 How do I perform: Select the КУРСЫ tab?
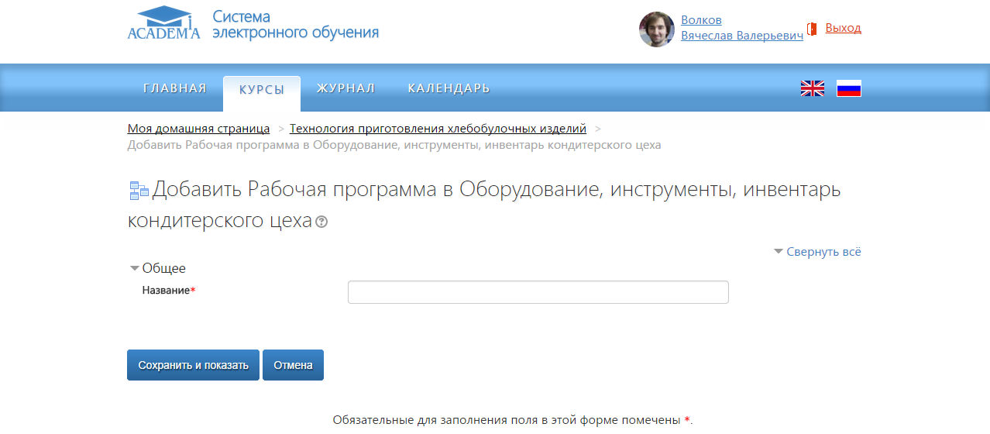(262, 89)
